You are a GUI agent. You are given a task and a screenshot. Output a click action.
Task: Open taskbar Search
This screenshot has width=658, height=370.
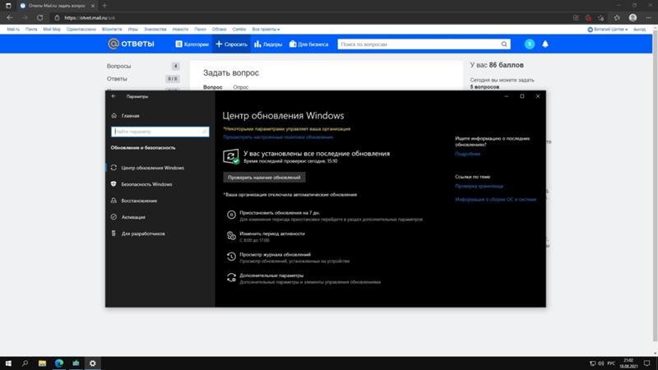pos(25,363)
